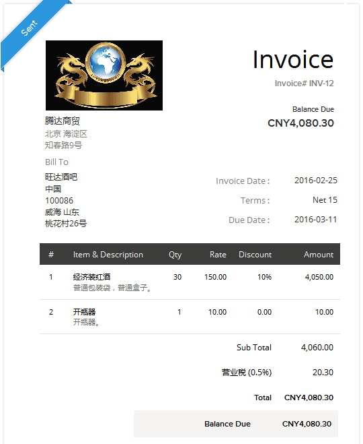This screenshot has height=444, width=363.
Task: Click terms value Net 15
Action: coord(325,200)
